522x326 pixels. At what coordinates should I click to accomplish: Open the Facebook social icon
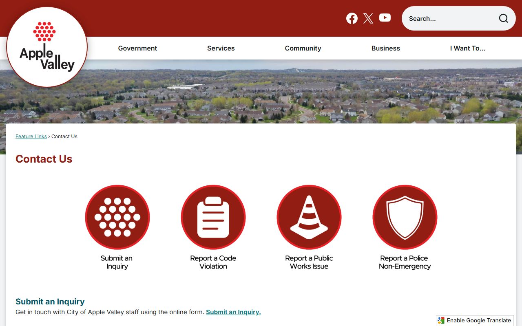pyautogui.click(x=352, y=18)
